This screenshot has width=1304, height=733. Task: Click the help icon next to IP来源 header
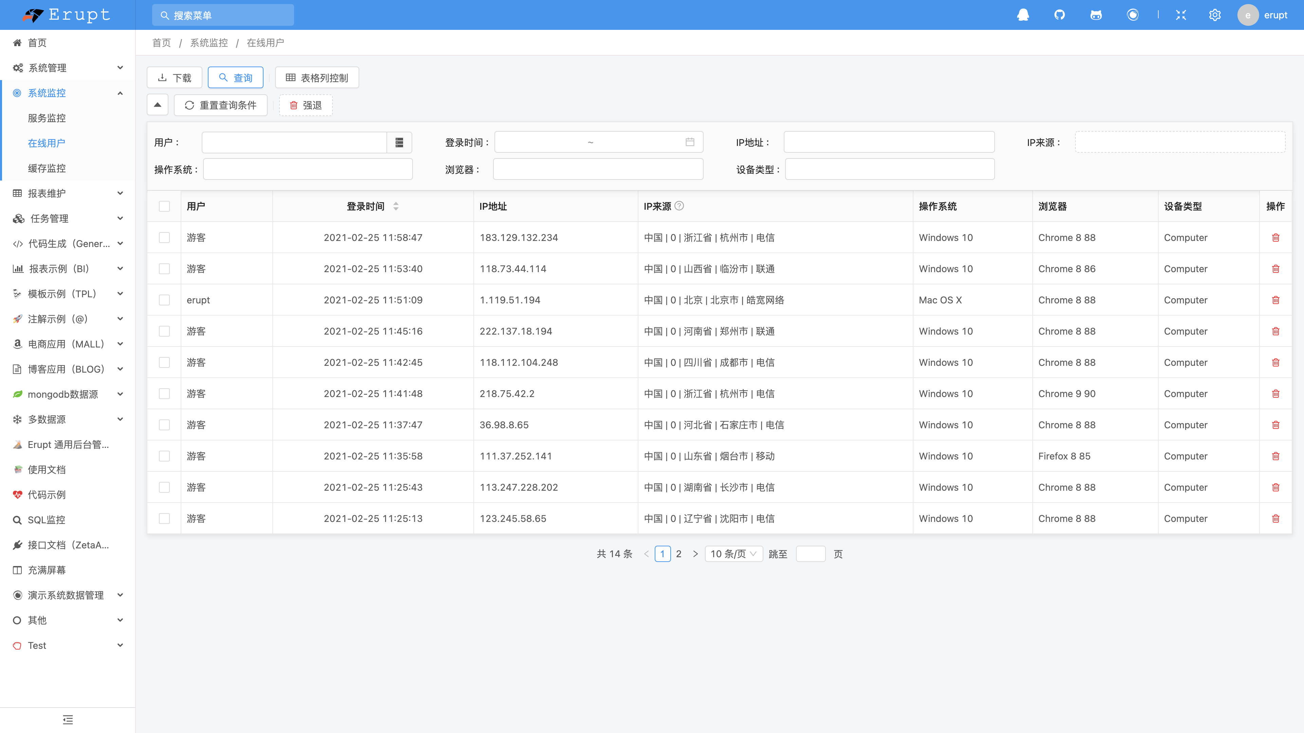[x=679, y=206]
